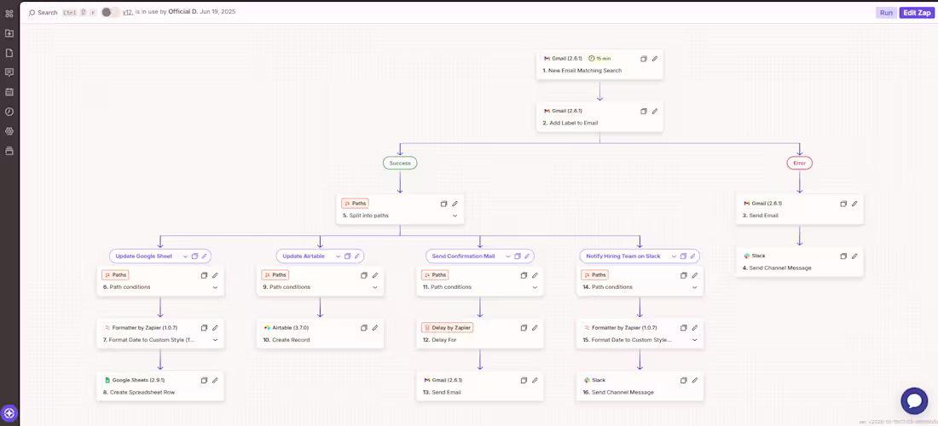Open the comments icon in left sidebar

point(9,72)
